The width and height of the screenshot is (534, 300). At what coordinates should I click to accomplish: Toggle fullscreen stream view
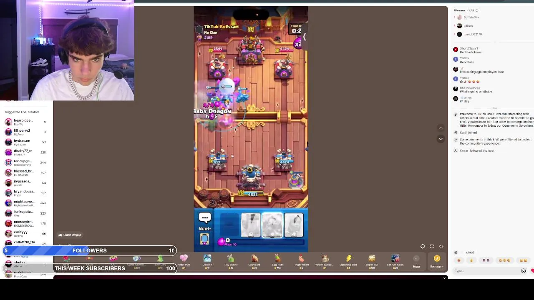pyautogui.click(x=432, y=247)
